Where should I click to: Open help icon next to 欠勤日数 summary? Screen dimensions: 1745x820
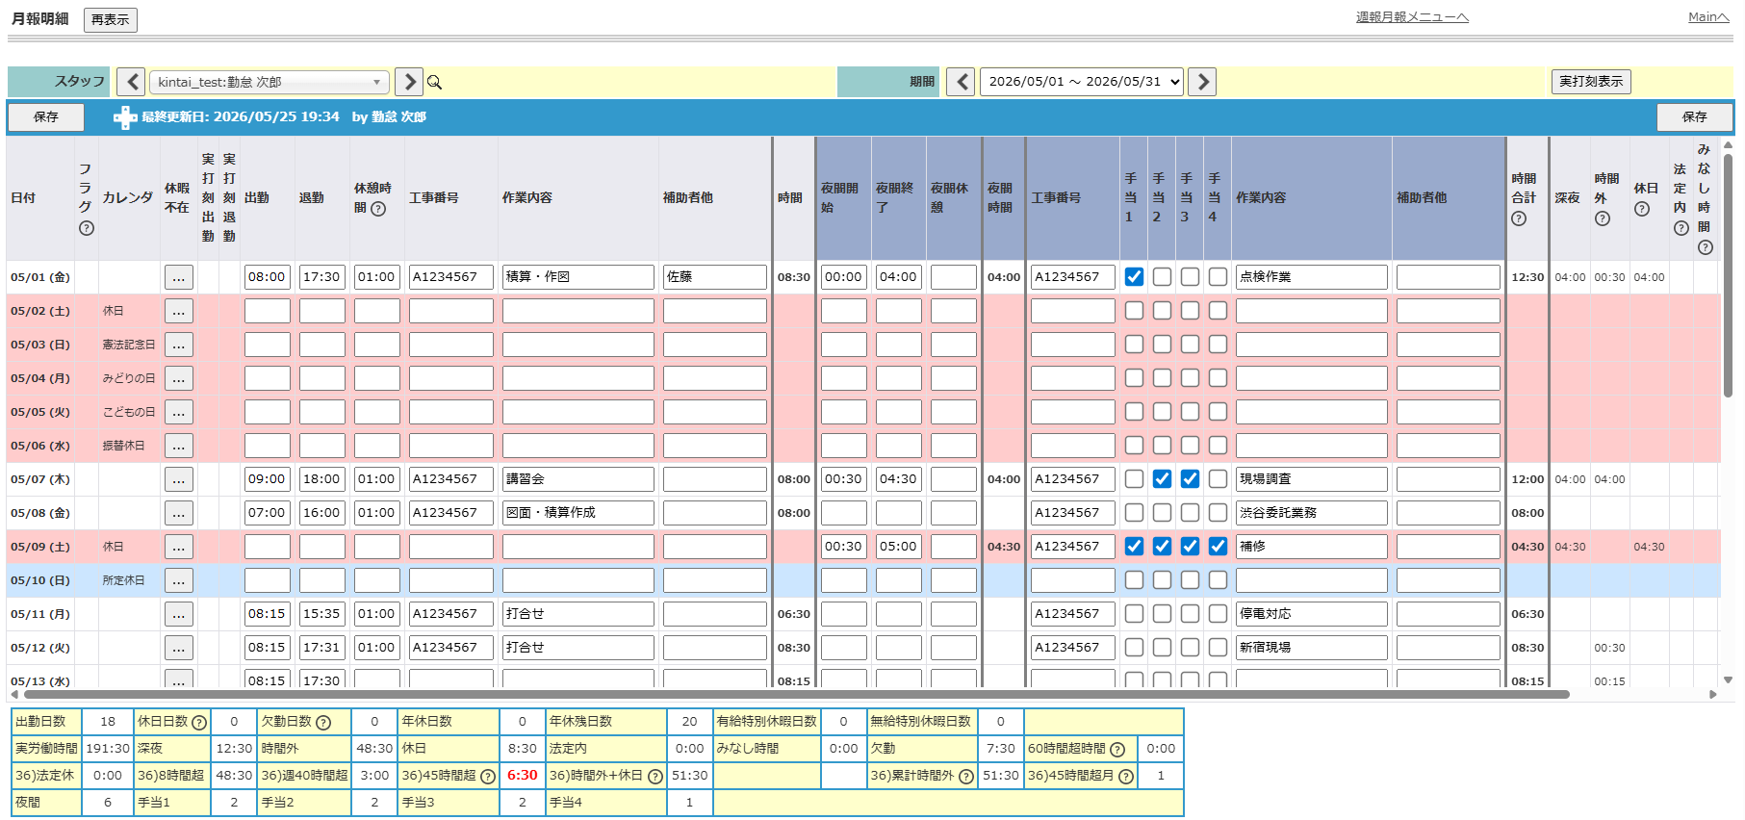323,723
